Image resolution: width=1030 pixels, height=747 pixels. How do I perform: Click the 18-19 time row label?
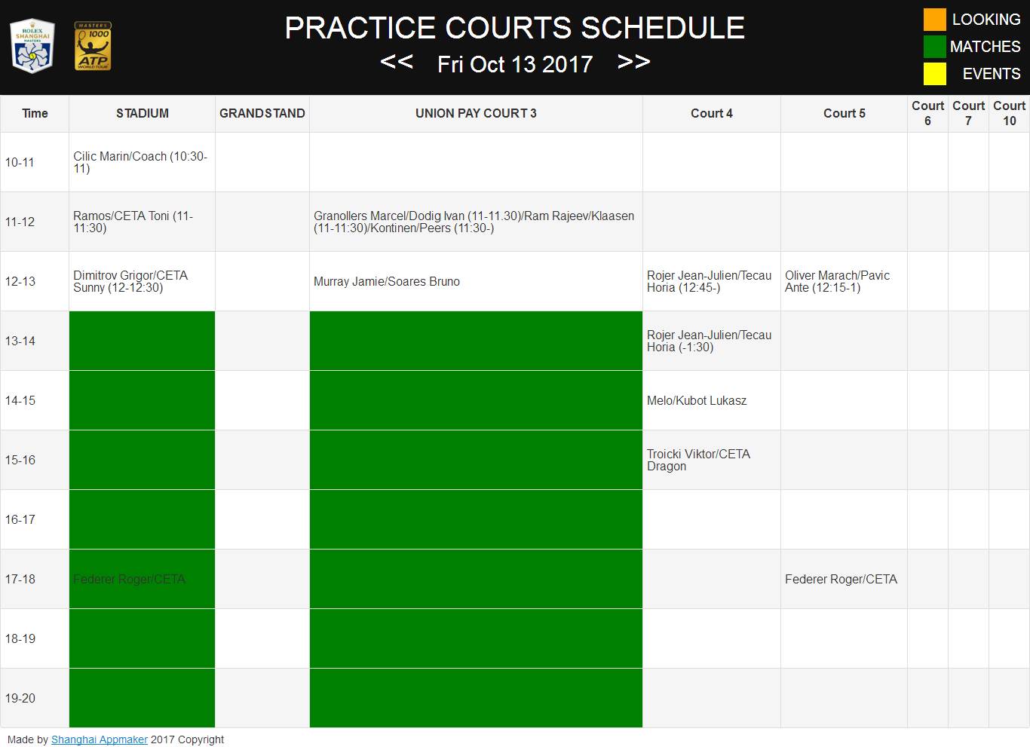[20, 638]
